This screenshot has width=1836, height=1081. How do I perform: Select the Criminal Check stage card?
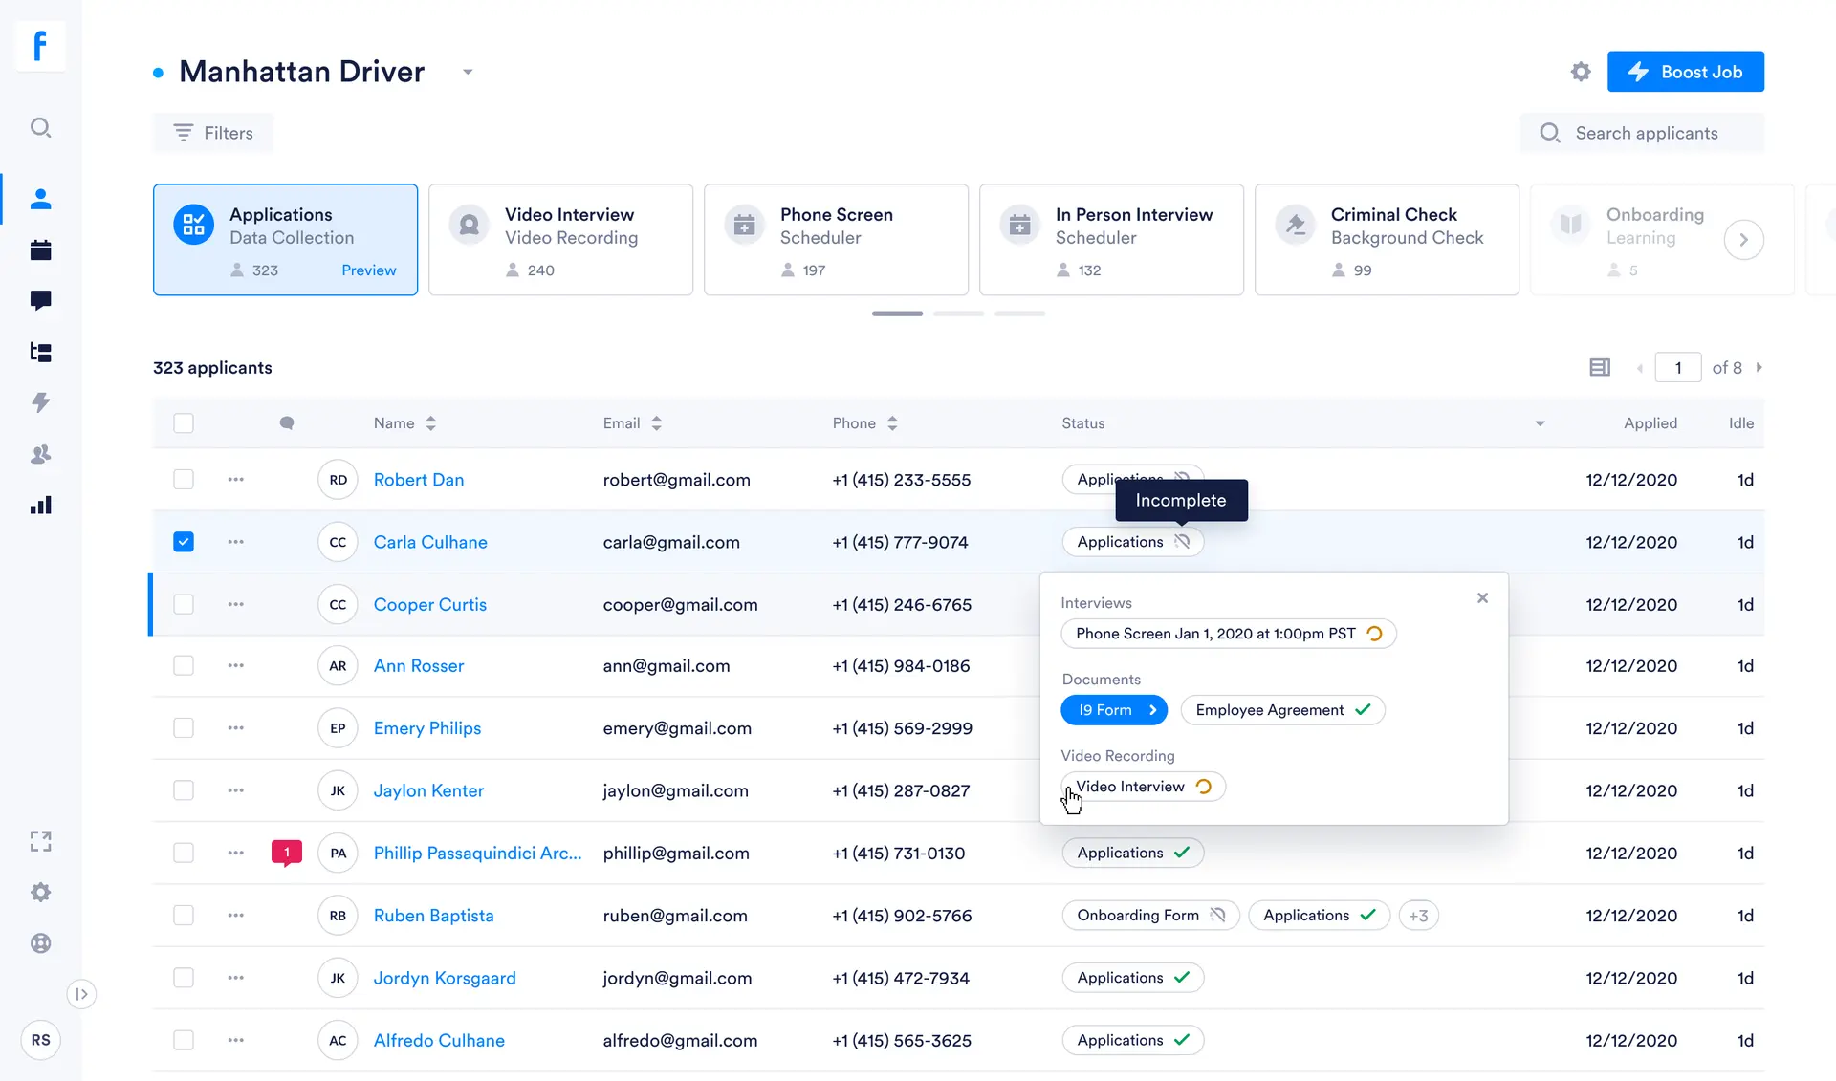[1387, 240]
